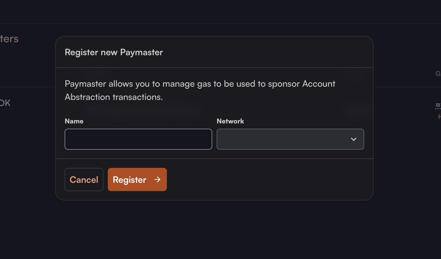Click the partially hidden "OK" row text

coord(5,103)
